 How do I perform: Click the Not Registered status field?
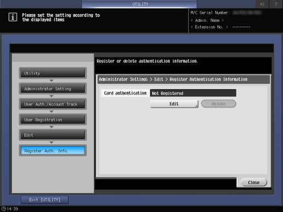(x=193, y=93)
